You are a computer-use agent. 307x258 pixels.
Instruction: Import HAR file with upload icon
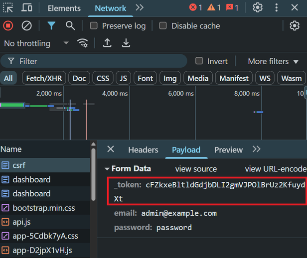107,43
